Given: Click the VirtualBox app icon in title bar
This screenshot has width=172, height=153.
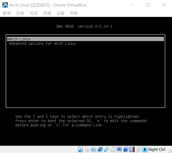Looking at the screenshot, I should click(x=5, y=5).
